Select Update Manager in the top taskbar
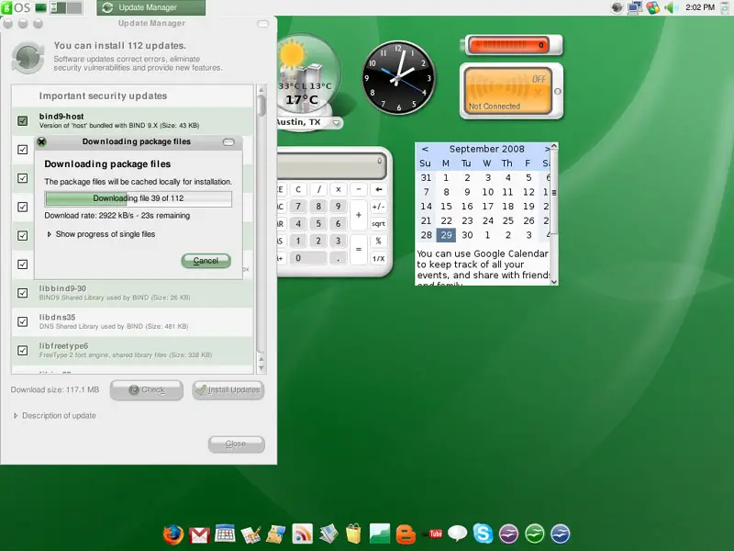The image size is (734, 551). click(150, 7)
